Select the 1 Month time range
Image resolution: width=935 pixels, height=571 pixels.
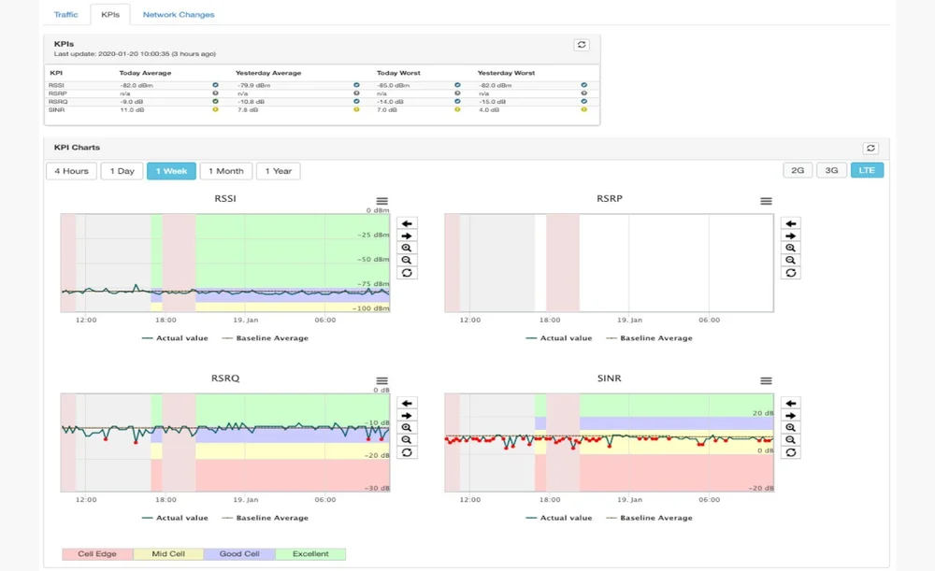click(x=224, y=170)
